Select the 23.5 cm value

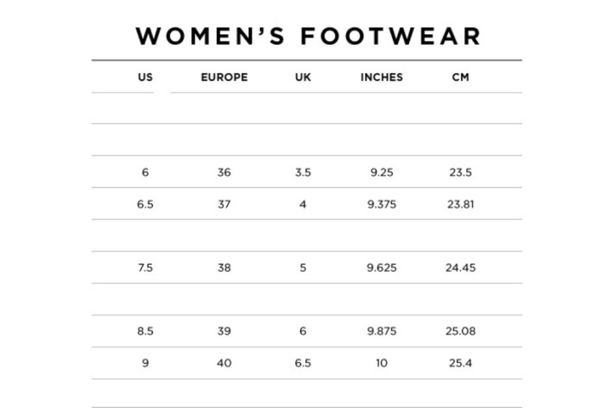[461, 173]
